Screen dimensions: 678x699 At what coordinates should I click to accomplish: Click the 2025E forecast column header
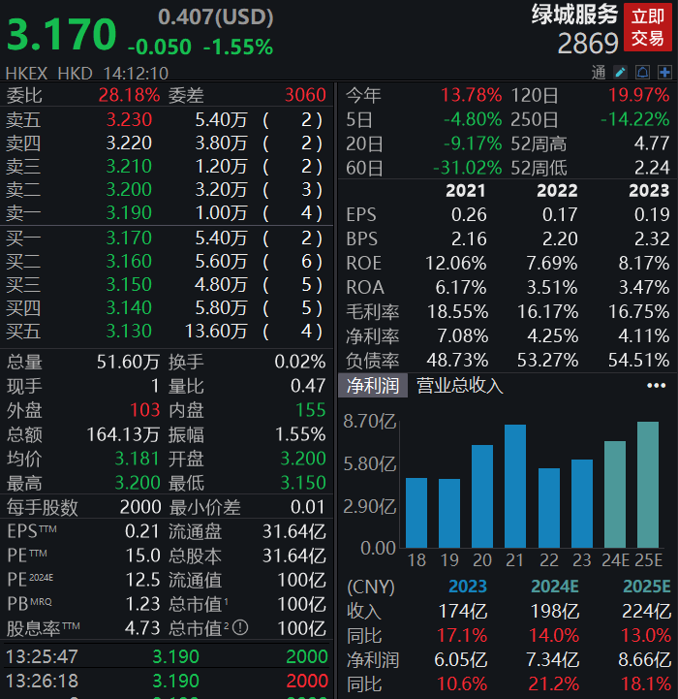click(647, 587)
